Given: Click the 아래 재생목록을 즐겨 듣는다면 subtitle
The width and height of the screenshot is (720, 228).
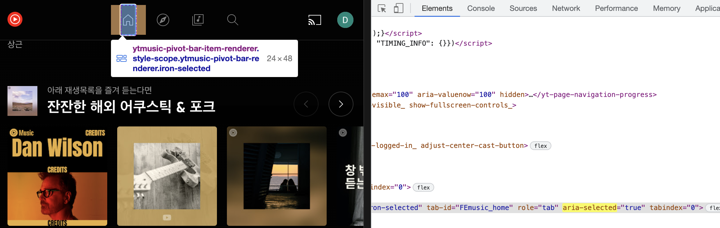Looking at the screenshot, I should [99, 90].
